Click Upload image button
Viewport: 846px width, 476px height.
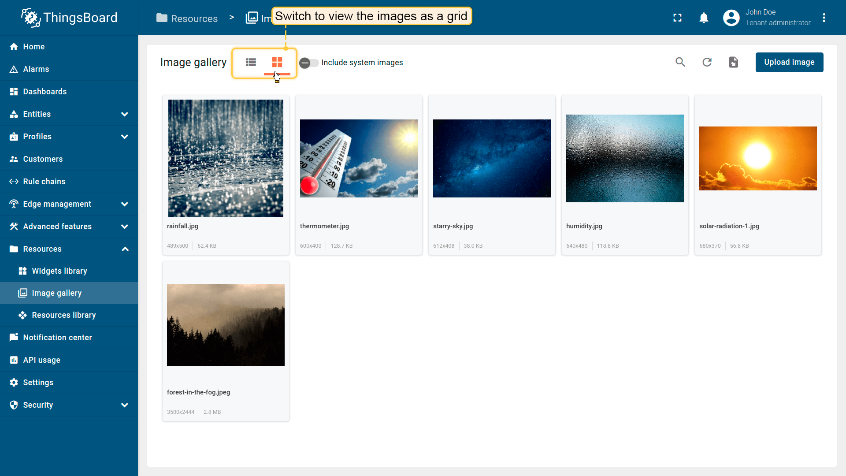coord(789,62)
